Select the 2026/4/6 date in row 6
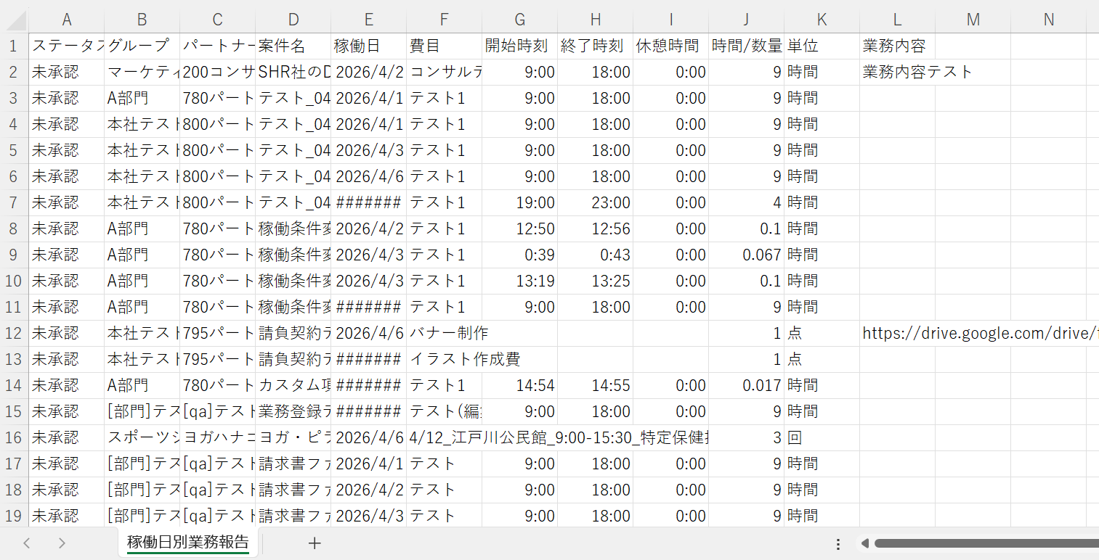 [369, 177]
